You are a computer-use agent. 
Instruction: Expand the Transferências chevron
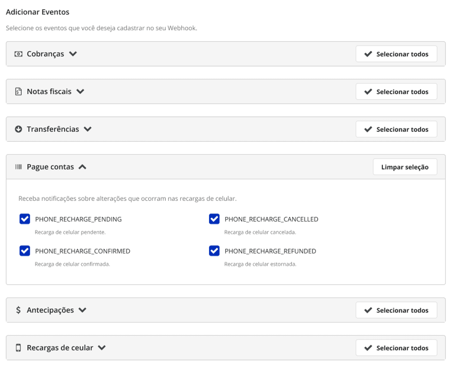tap(88, 129)
